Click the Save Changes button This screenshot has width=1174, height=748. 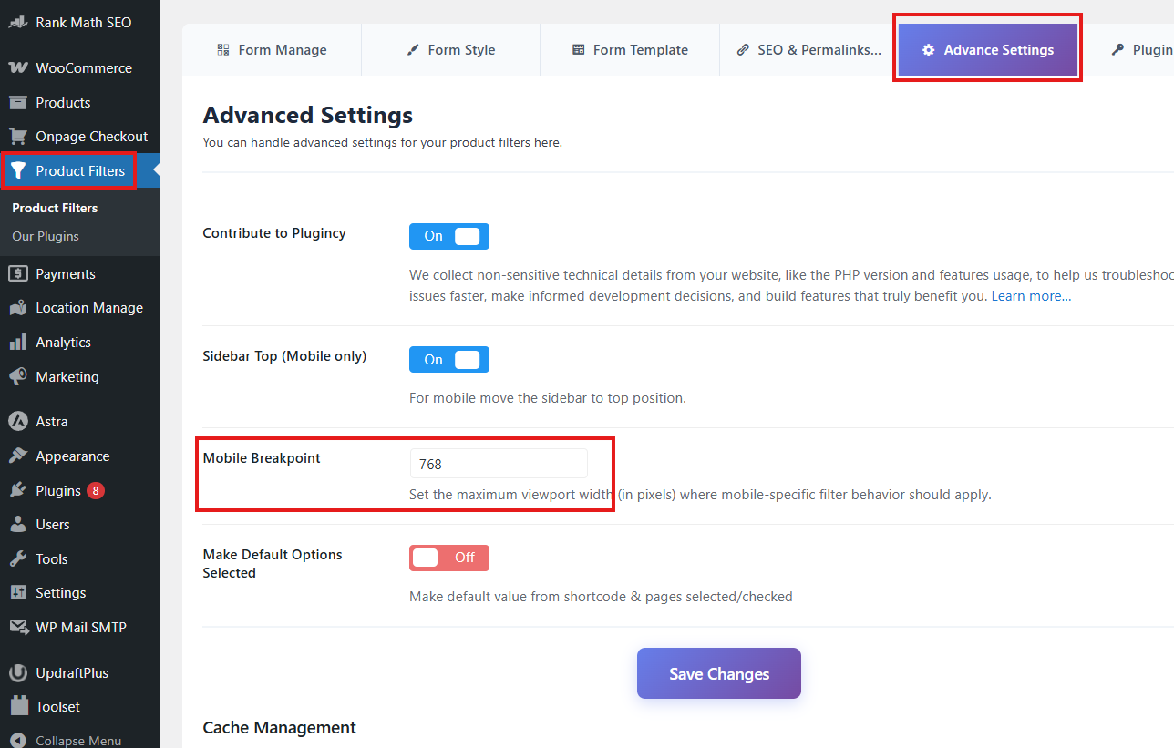click(x=718, y=674)
